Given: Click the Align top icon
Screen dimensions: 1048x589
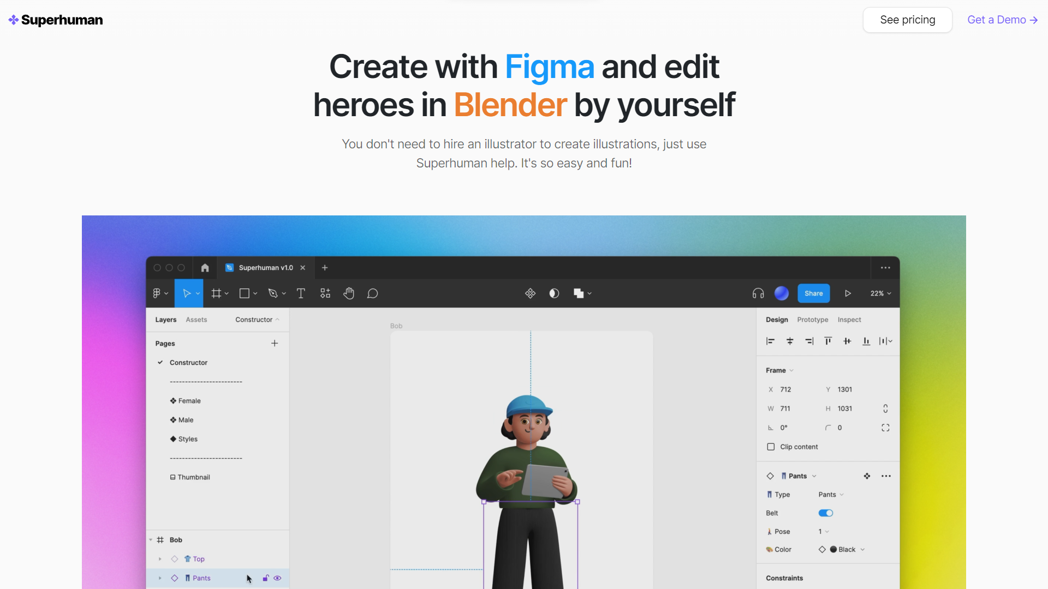Looking at the screenshot, I should point(828,341).
